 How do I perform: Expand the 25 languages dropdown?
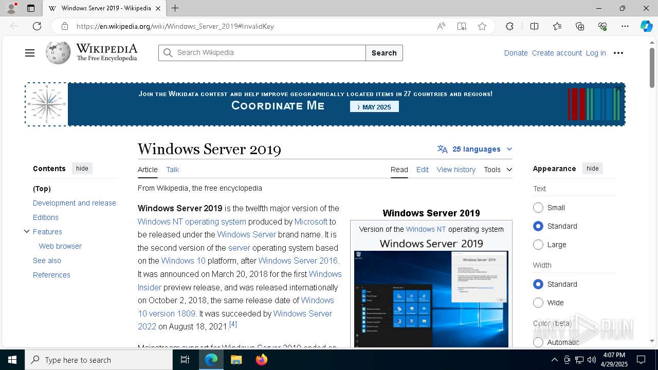tap(475, 149)
